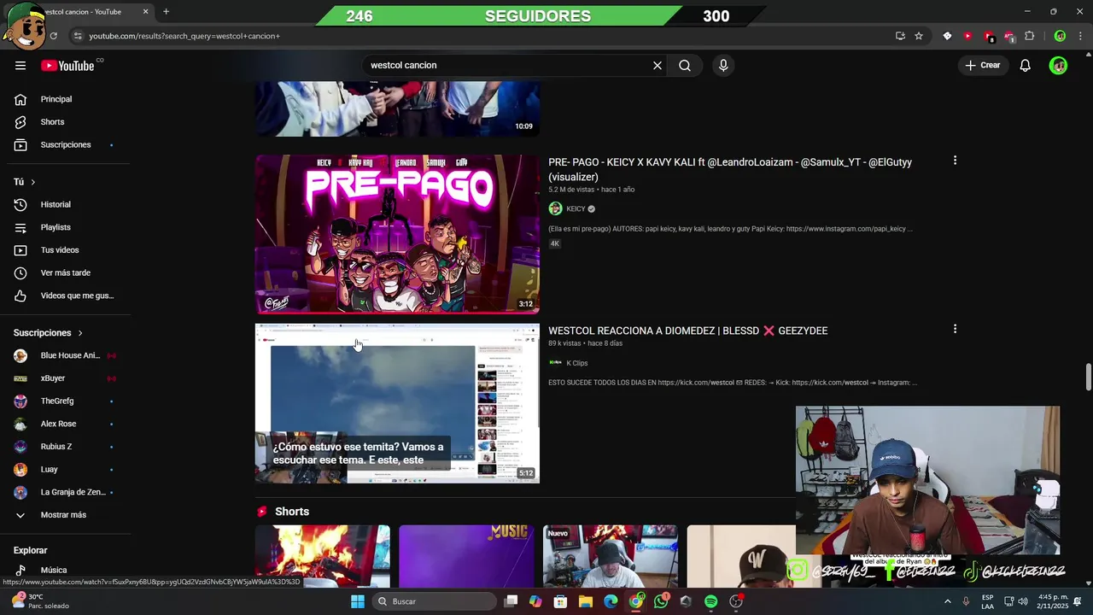This screenshot has width=1093, height=615.
Task: Click the browser address bar URL
Action: click(184, 36)
